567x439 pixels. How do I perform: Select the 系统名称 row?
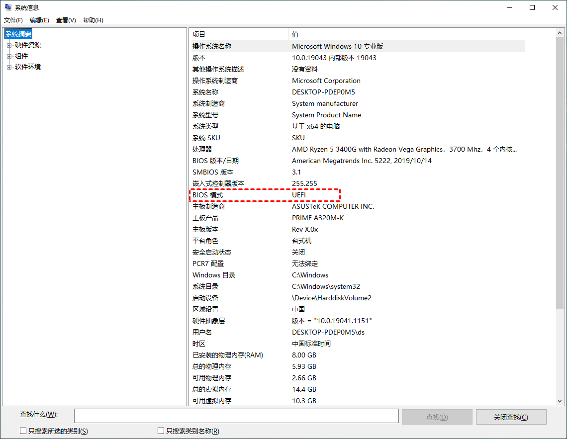tap(357, 92)
